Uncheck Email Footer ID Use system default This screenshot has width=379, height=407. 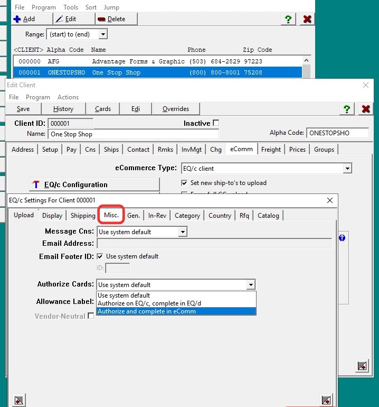100,256
